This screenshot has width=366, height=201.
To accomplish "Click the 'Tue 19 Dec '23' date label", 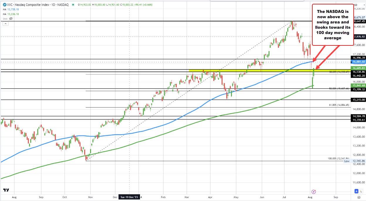I will [x=129, y=197].
